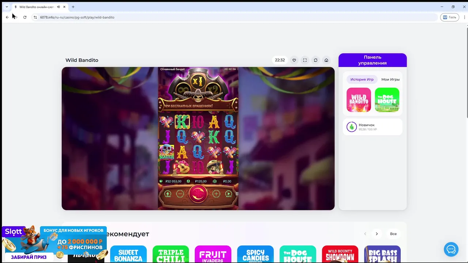Switch to the Мои Игры tab
Viewport: 468px width, 263px height.
point(390,79)
